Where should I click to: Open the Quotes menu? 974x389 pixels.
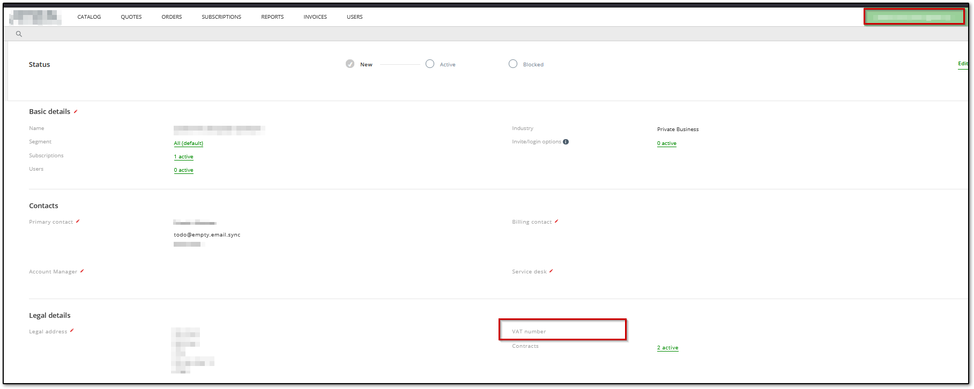131,17
